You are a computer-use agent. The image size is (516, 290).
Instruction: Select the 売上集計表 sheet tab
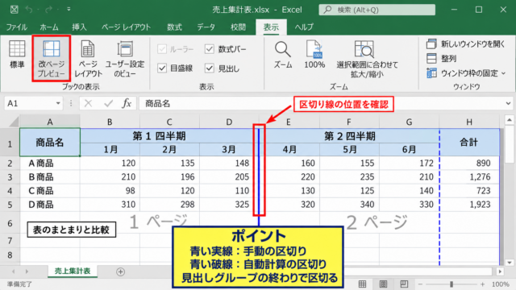(x=73, y=271)
